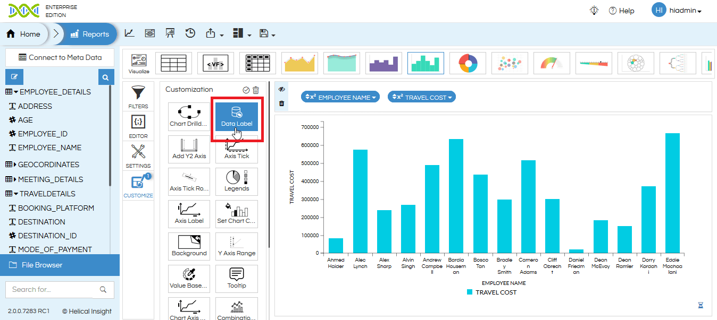Open the Data Label customization

coord(237,117)
